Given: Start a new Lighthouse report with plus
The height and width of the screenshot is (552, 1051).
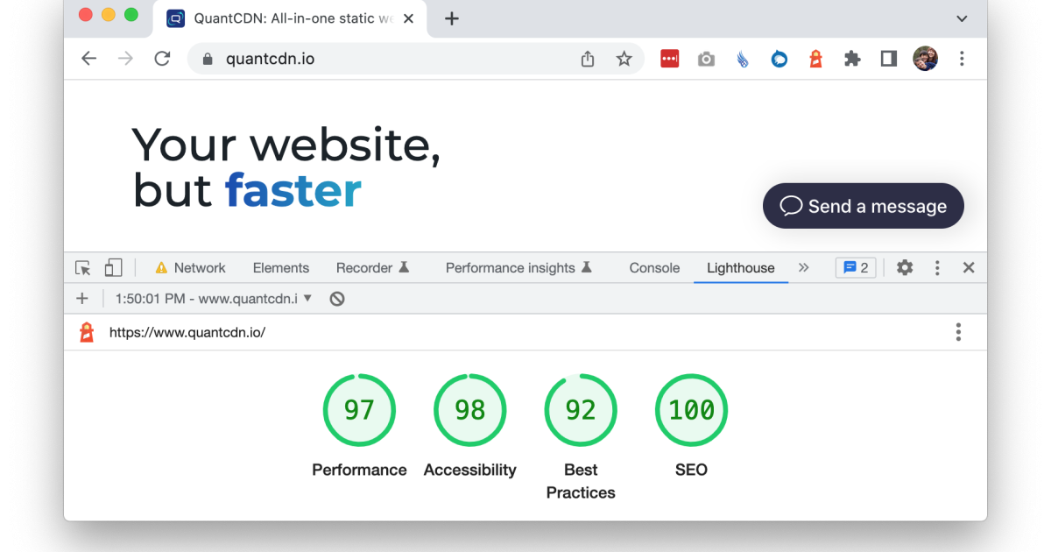Looking at the screenshot, I should point(82,299).
